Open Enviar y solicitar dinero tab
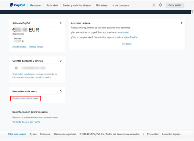 77,5
